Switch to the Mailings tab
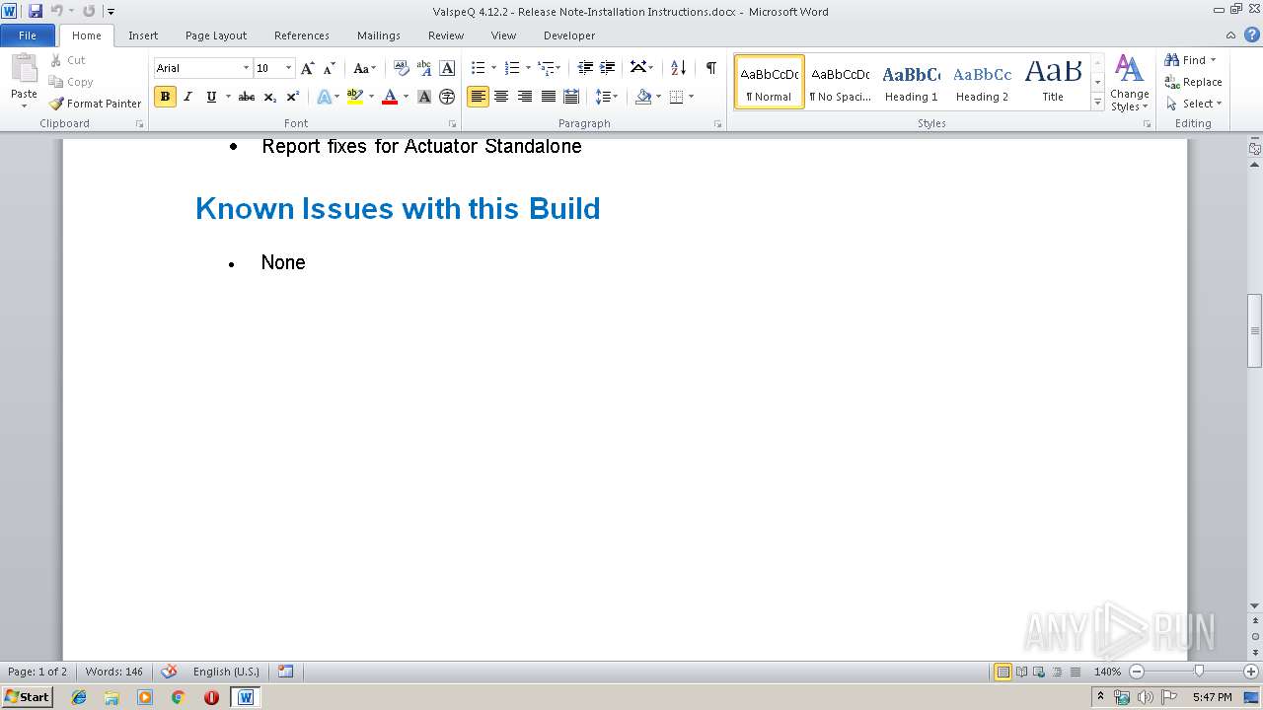Screen dimensions: 1263x710 pos(379,35)
